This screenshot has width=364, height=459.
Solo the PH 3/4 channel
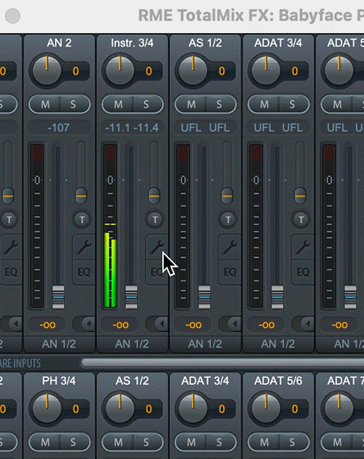coord(73,442)
